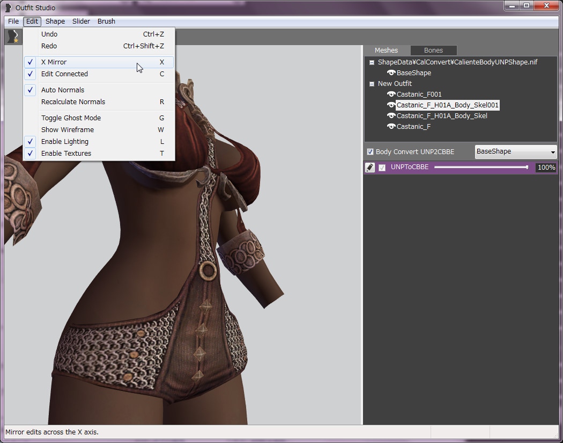Click the Outfit Studio title bar icon
The width and height of the screenshot is (563, 443).
click(9, 8)
